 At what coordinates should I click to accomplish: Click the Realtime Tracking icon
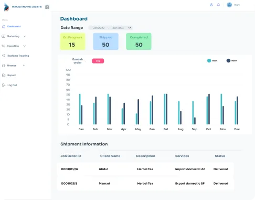[x=4, y=56]
